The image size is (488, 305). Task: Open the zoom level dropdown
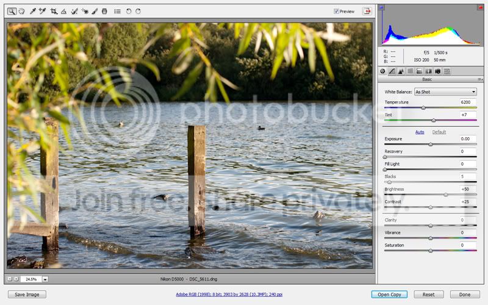pos(45,279)
